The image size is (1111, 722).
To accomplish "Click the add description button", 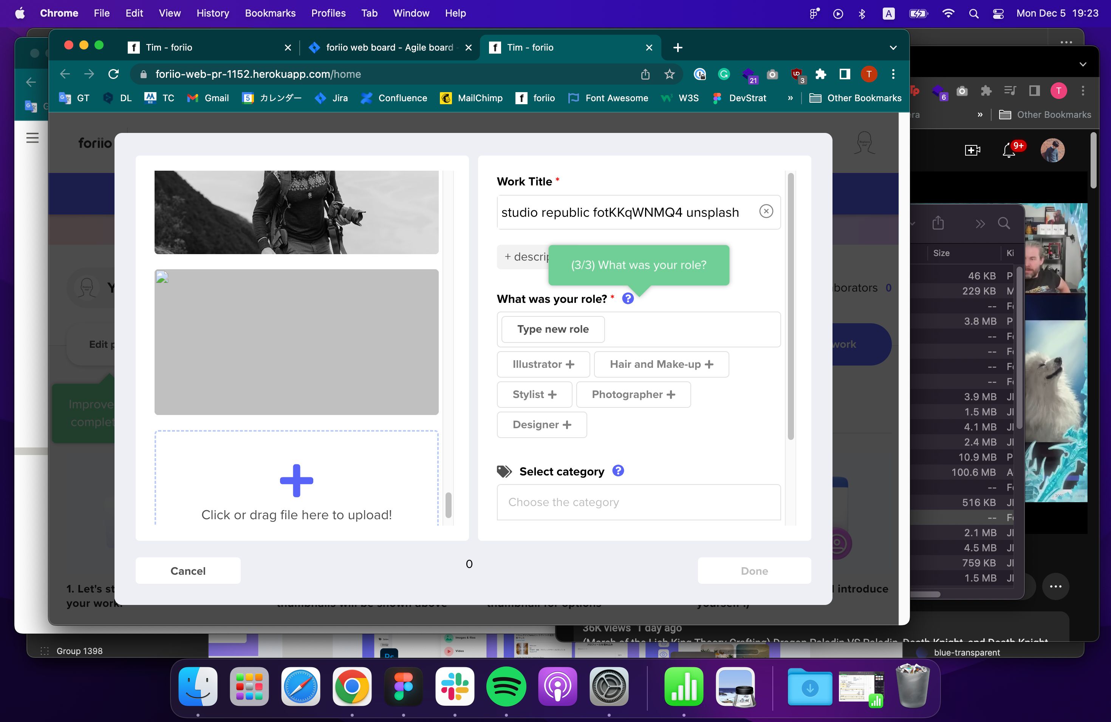I will click(x=523, y=257).
